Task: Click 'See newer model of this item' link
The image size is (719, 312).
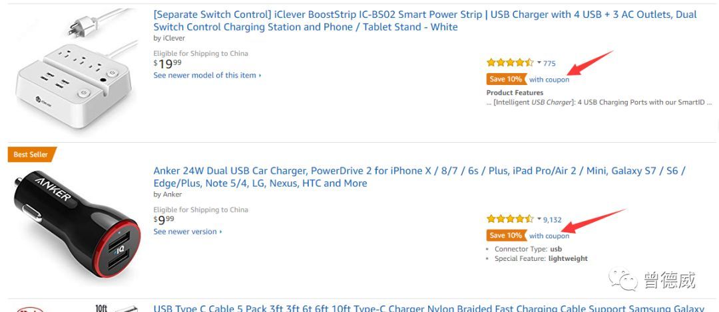Action: point(207,75)
